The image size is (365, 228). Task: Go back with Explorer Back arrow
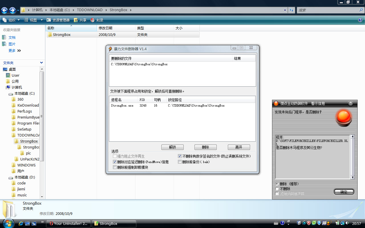click(4, 11)
